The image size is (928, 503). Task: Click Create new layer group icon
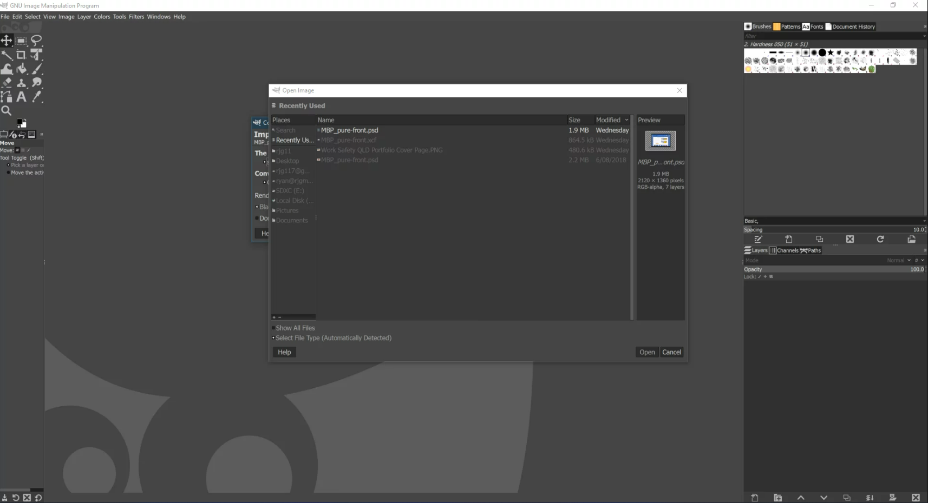777,498
